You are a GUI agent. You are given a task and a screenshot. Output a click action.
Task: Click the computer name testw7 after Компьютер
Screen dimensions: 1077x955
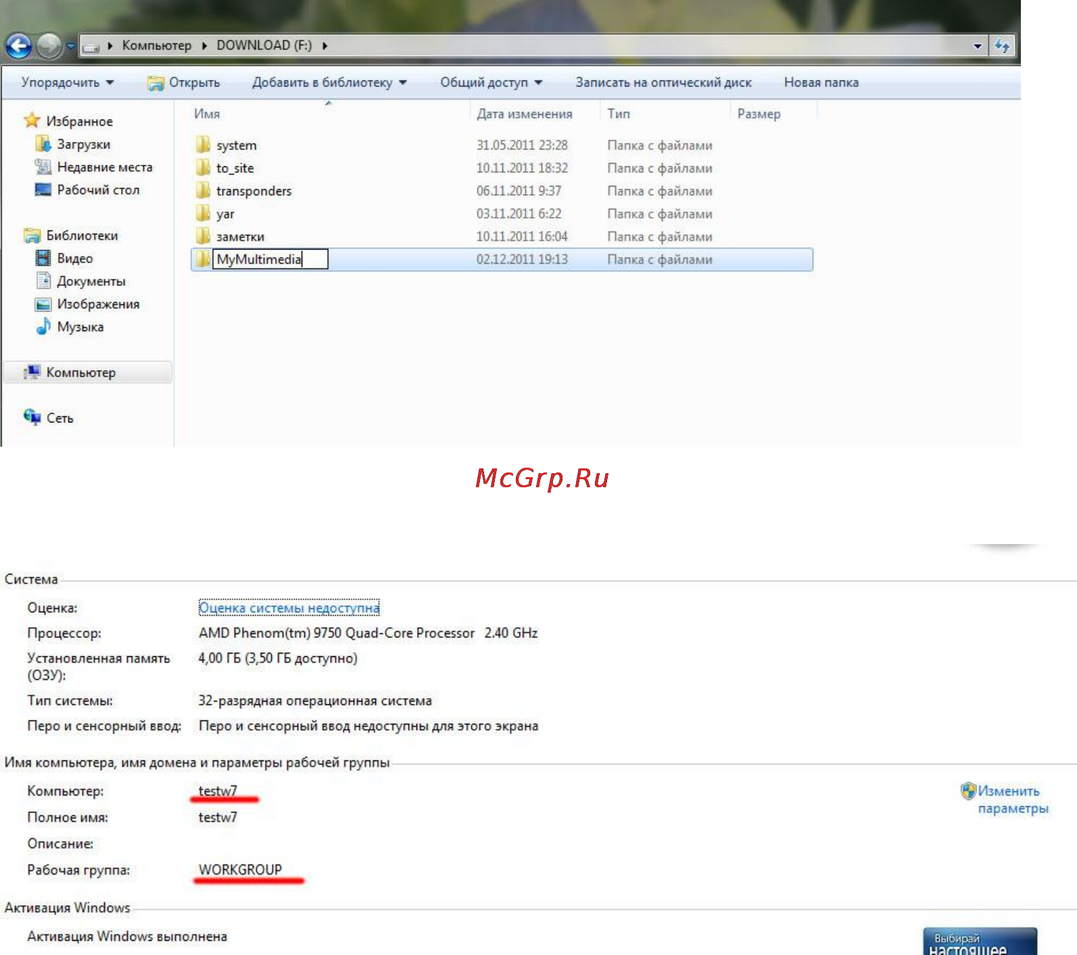tap(218, 791)
